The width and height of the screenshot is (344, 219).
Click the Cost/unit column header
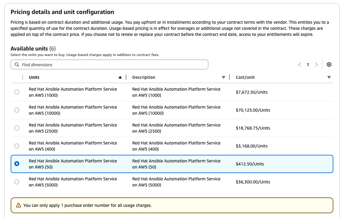click(x=245, y=77)
